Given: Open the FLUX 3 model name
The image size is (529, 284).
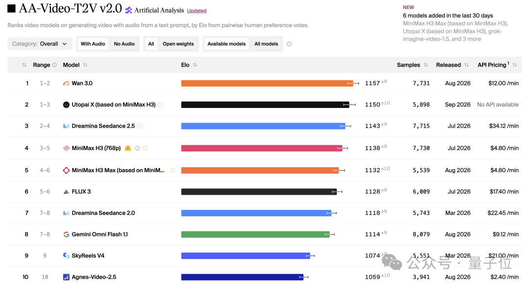Looking at the screenshot, I should [81, 192].
